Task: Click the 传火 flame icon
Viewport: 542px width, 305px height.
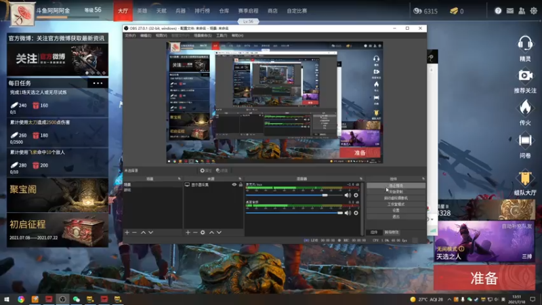Action: tap(524, 108)
